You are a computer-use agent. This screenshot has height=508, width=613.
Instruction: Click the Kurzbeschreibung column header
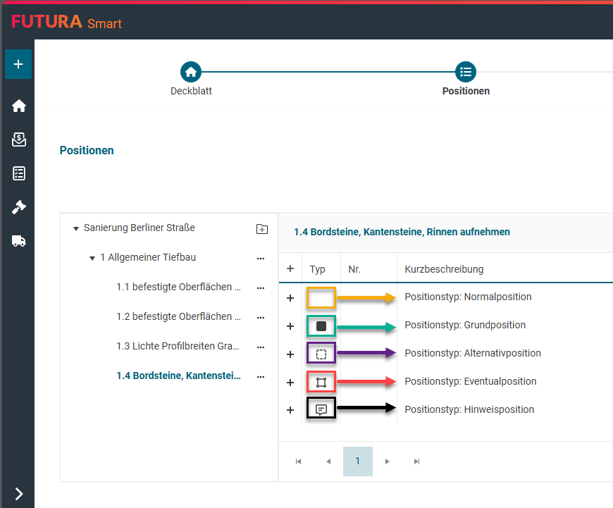444,269
